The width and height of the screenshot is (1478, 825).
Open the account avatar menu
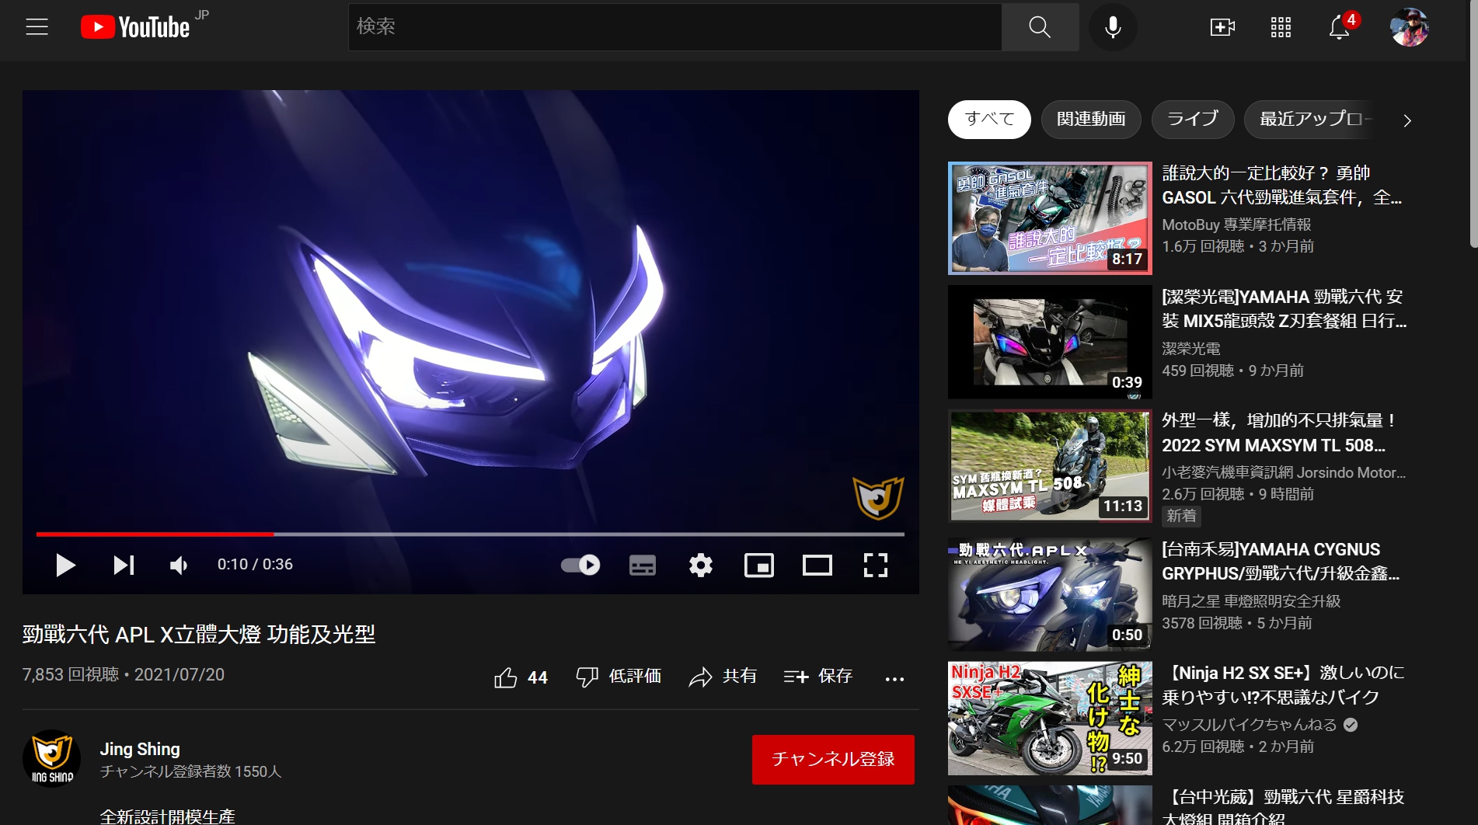pyautogui.click(x=1409, y=27)
